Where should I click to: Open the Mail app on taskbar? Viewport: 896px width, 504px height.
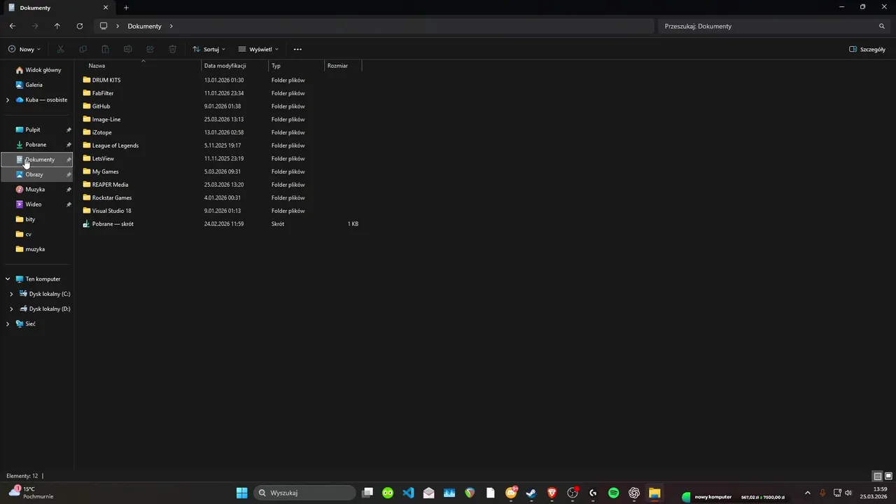(428, 493)
